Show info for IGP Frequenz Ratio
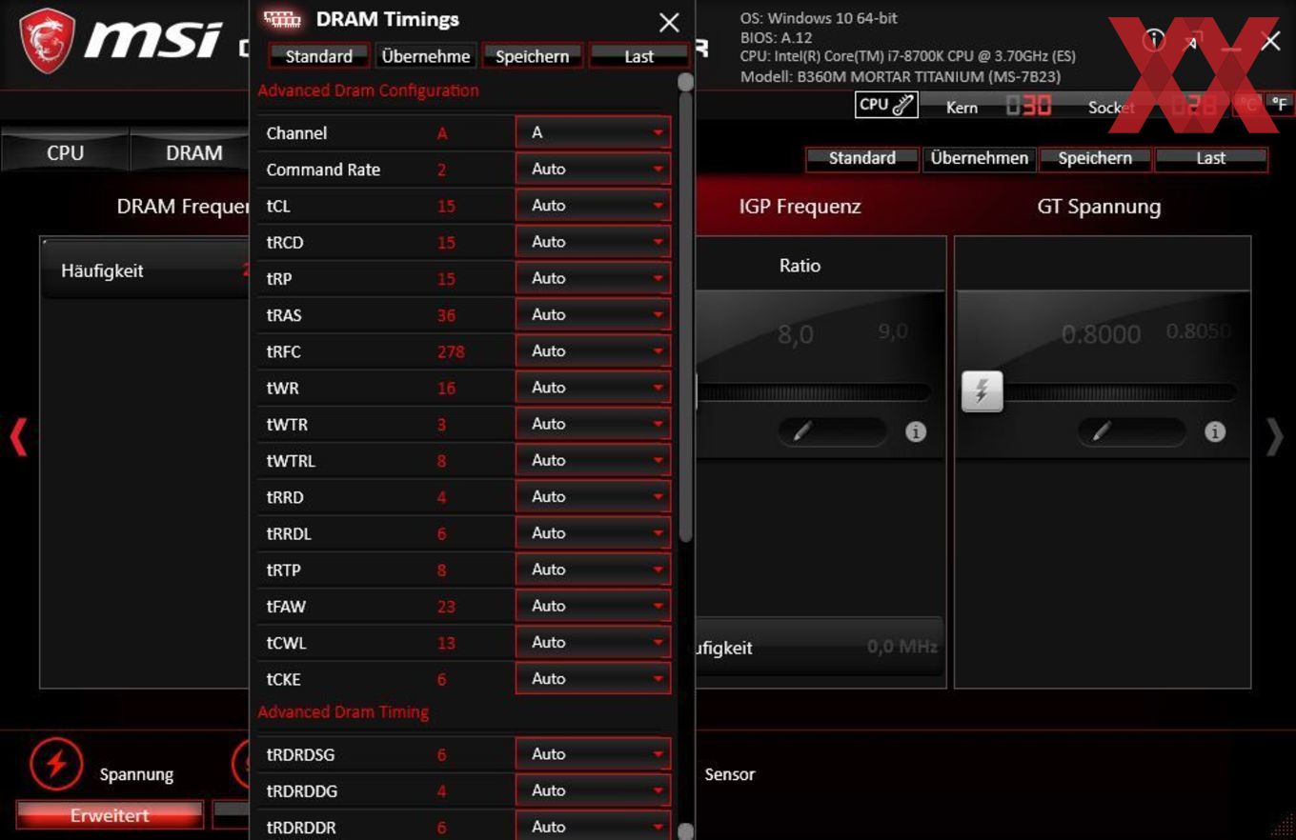Screen dimensions: 1296x840 point(916,431)
